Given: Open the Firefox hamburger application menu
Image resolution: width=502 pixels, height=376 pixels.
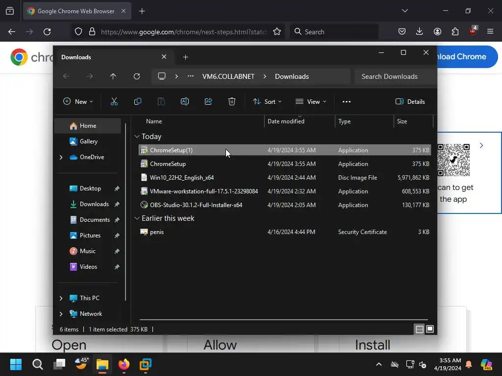Looking at the screenshot, I should tap(490, 31).
